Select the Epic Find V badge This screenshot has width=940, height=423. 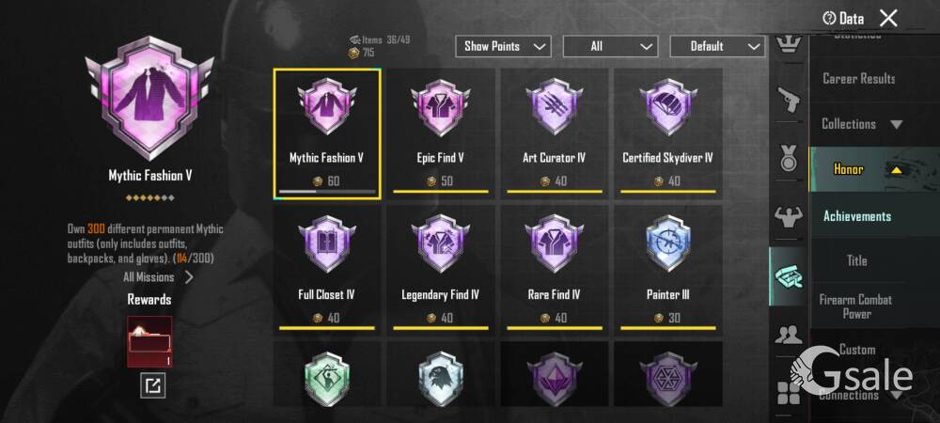pyautogui.click(x=441, y=133)
